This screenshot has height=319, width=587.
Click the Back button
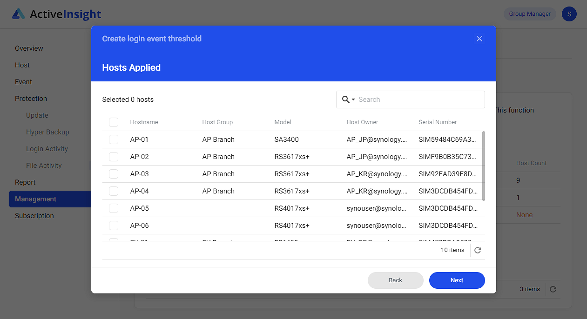[395, 280]
